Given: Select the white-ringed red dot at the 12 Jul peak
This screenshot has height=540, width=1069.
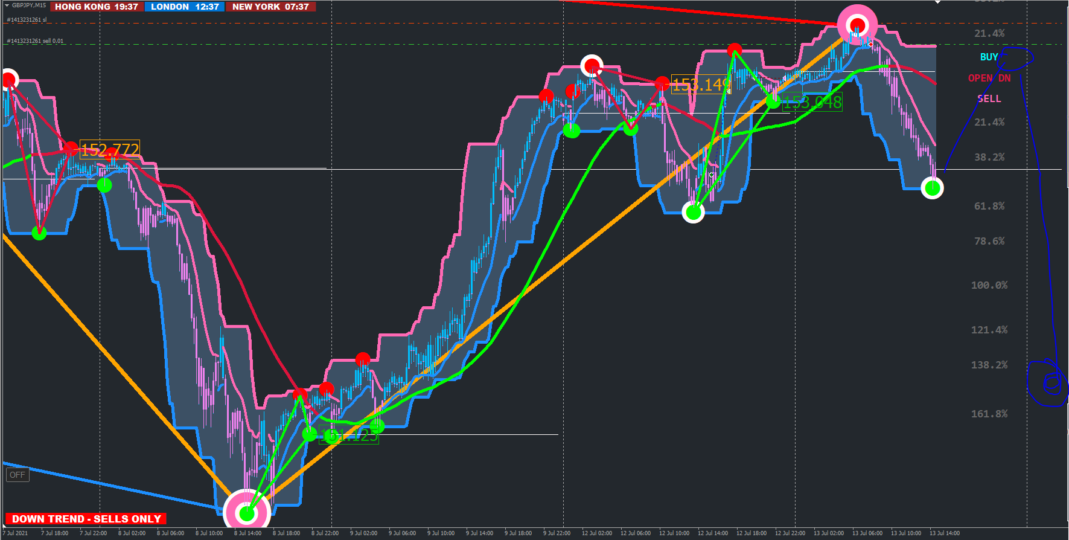Looking at the screenshot, I should click(592, 66).
